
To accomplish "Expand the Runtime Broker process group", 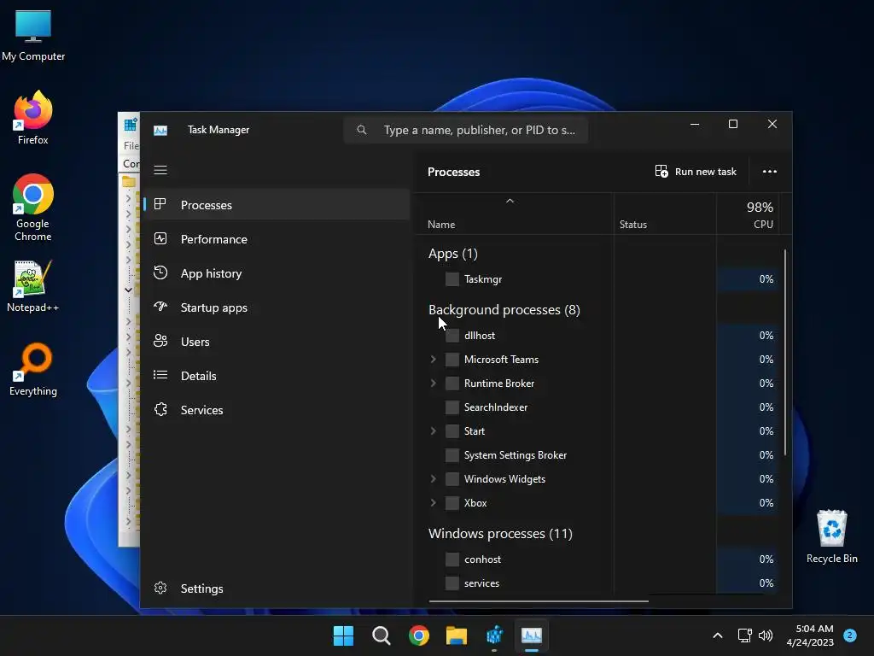I will pyautogui.click(x=433, y=384).
